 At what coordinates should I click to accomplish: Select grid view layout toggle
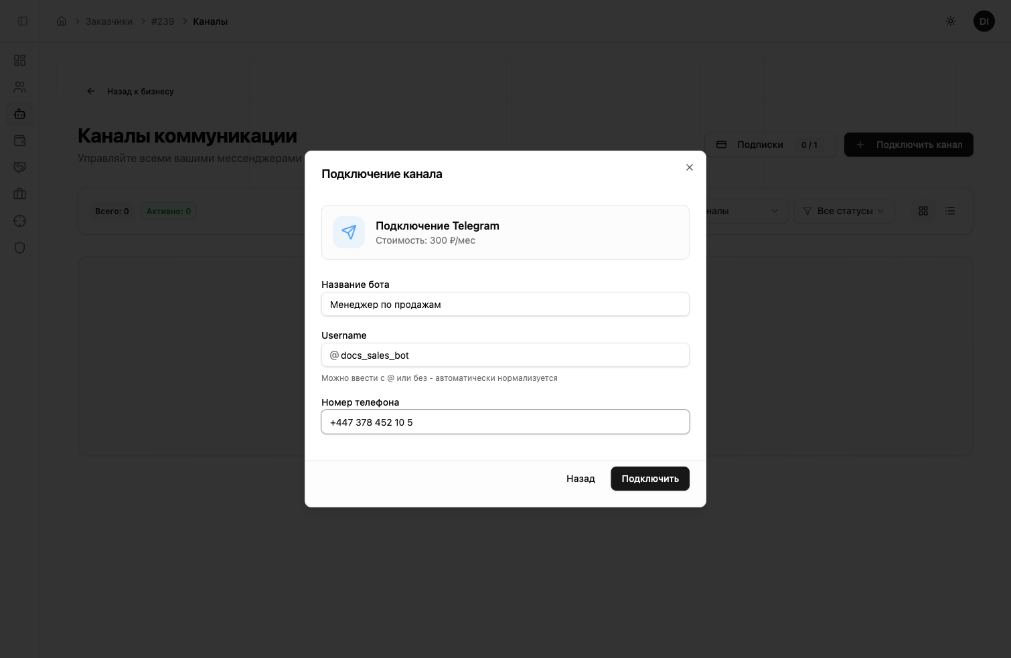(923, 210)
